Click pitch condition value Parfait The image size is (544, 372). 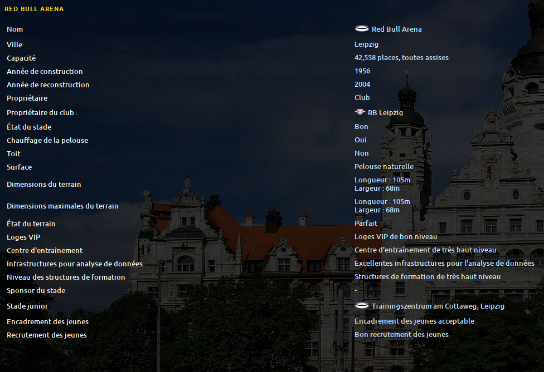[366, 223]
